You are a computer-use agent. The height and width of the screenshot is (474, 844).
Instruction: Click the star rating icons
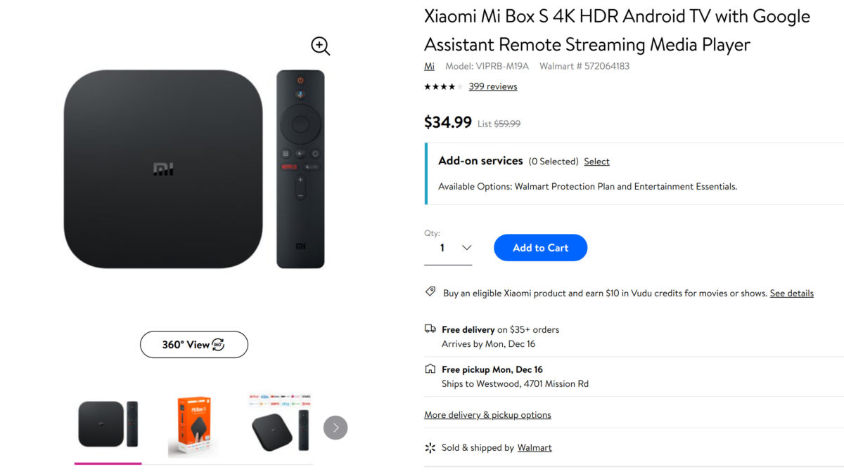443,87
